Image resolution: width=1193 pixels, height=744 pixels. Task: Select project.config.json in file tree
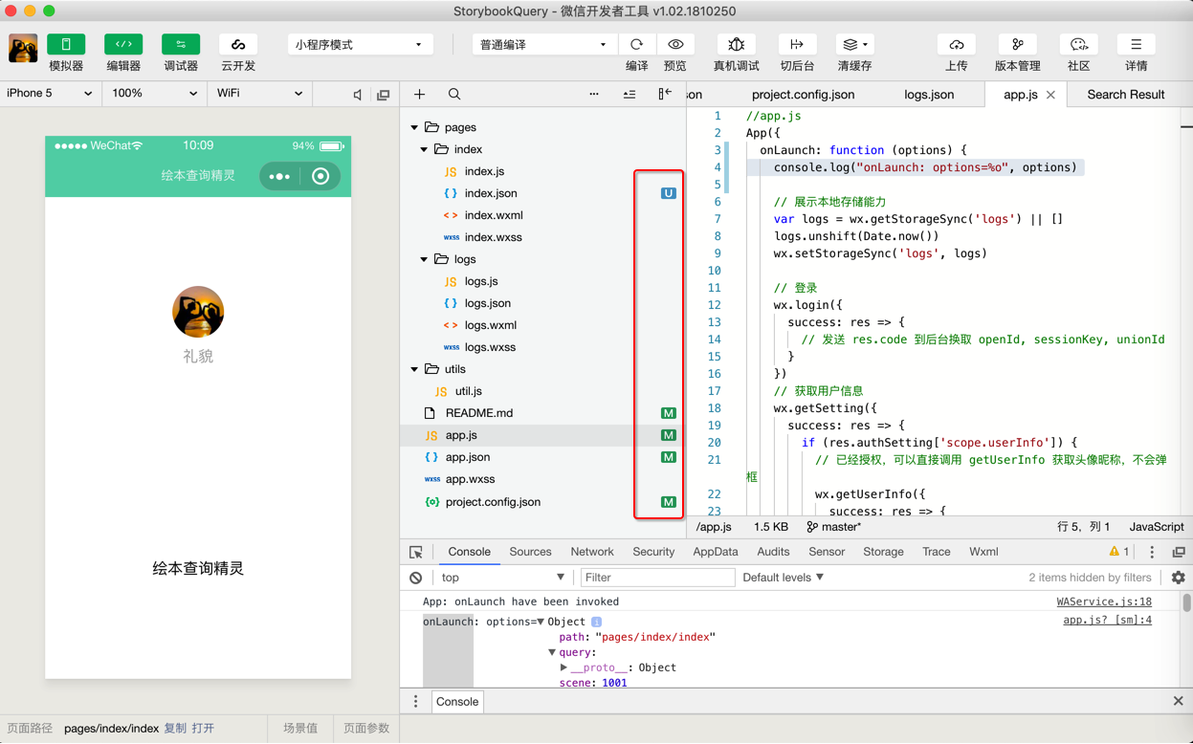point(493,502)
